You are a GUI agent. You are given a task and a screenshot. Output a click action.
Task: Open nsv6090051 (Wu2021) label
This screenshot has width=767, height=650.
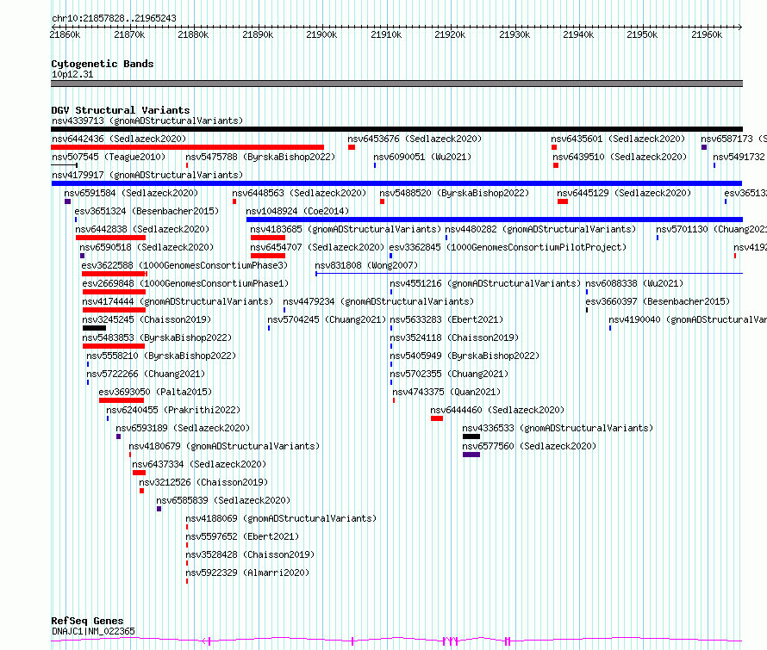pyautogui.click(x=422, y=157)
